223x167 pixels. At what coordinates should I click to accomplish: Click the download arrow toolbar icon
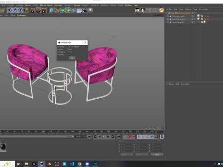(x=143, y=10)
